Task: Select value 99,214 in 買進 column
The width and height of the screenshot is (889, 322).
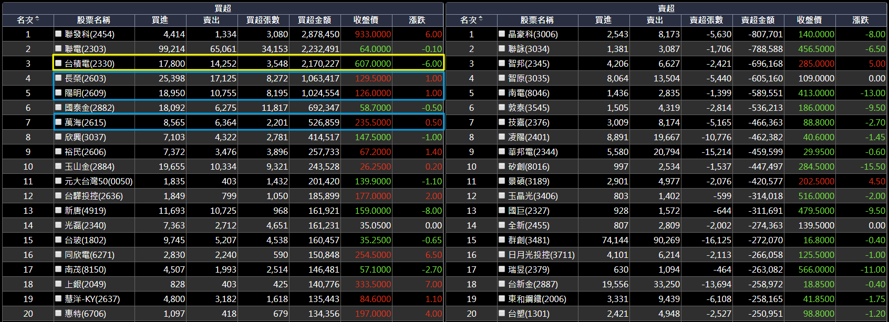Action: 172,49
